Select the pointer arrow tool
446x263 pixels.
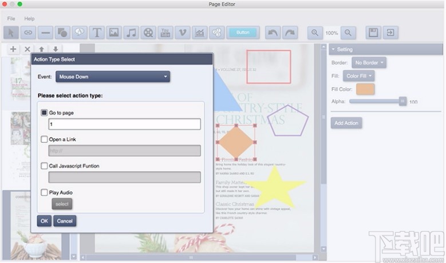tap(11, 33)
